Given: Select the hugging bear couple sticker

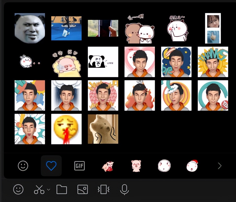Looking at the screenshot, I should [139, 28].
